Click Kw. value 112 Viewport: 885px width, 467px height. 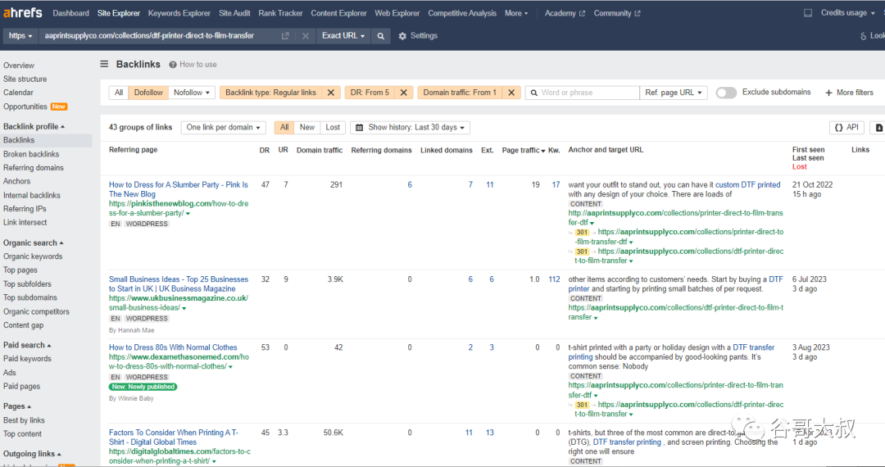pos(554,279)
